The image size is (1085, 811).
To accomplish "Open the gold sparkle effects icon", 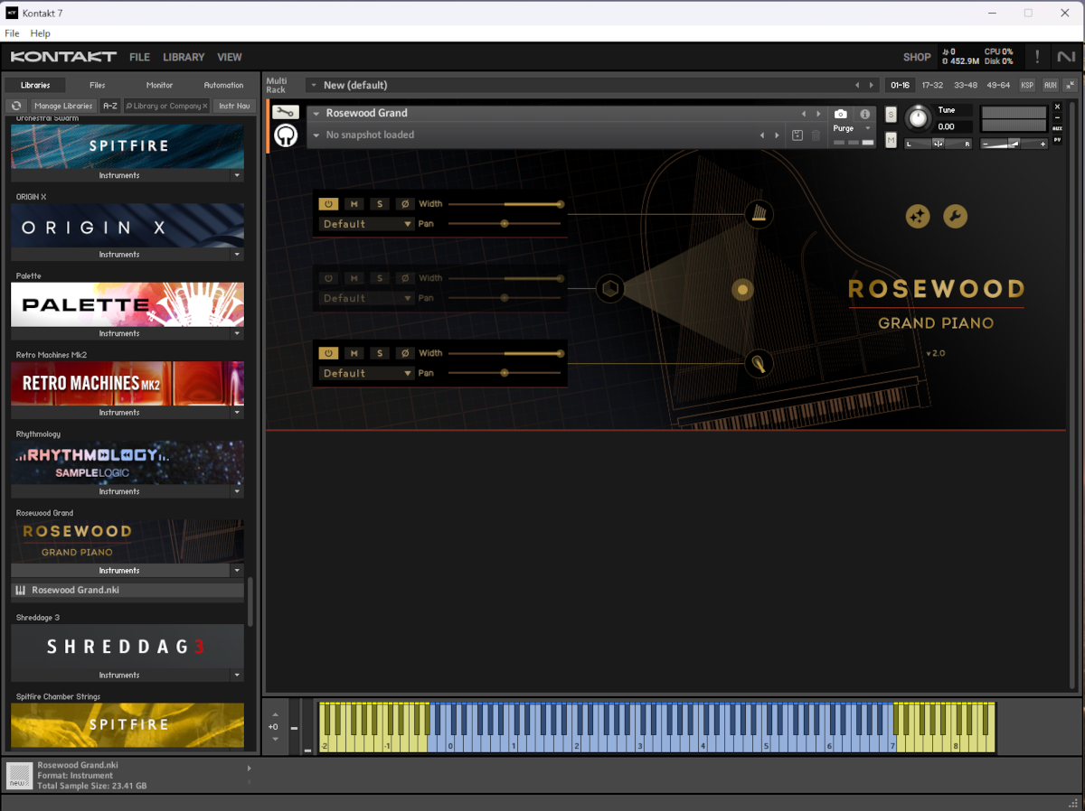I will 918,216.
